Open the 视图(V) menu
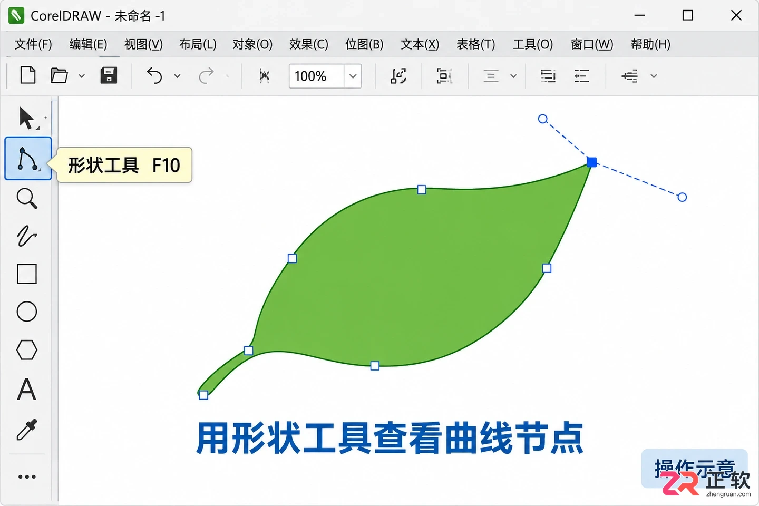The image size is (759, 506). click(x=143, y=44)
